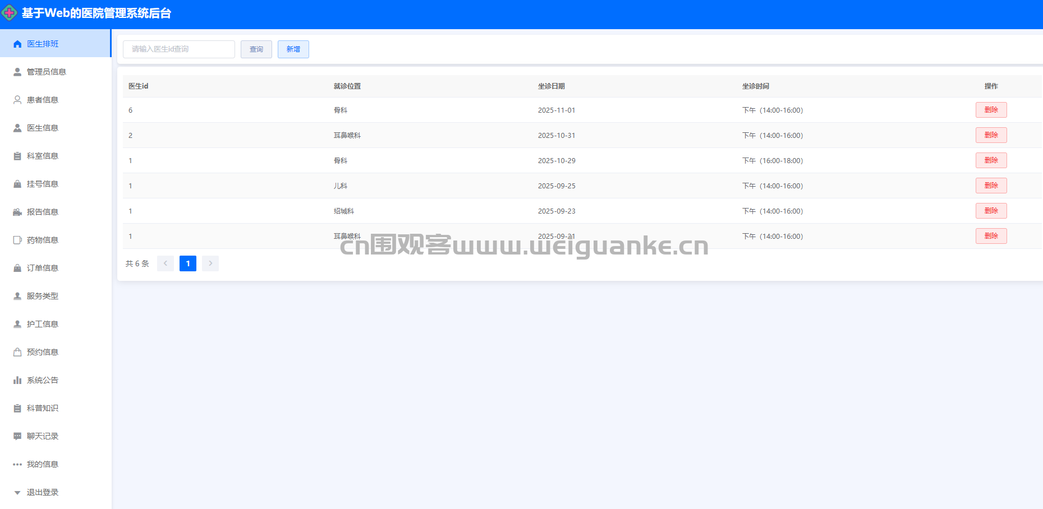Viewport: 1043px width, 509px height.
Task: Click the home icon beside 医生排班
Action: pos(17,44)
